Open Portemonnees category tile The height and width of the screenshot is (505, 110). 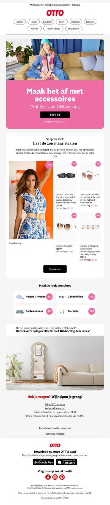pos(34,311)
